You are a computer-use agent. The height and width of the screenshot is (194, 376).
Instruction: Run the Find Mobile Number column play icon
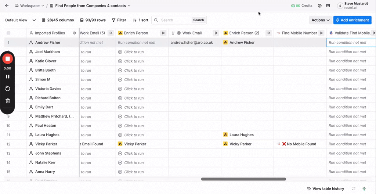coord(322,33)
